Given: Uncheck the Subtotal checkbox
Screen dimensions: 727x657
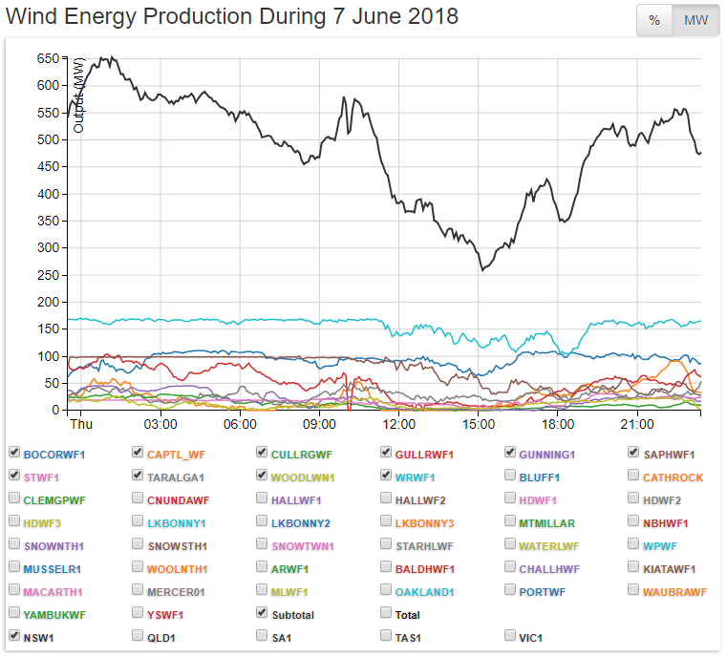Looking at the screenshot, I should (263, 612).
